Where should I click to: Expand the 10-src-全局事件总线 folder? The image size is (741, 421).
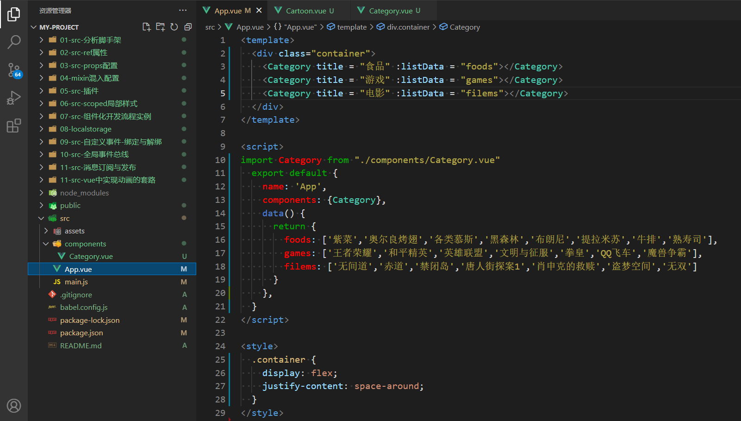[x=112, y=155]
